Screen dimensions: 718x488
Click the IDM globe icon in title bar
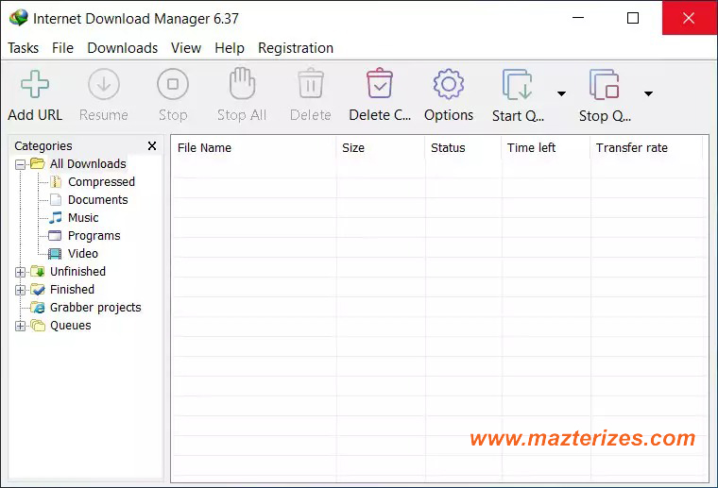click(x=18, y=18)
